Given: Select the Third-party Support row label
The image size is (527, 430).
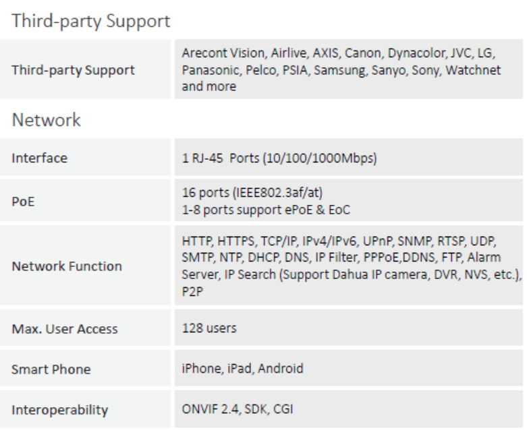Looking at the screenshot, I should point(74,70).
